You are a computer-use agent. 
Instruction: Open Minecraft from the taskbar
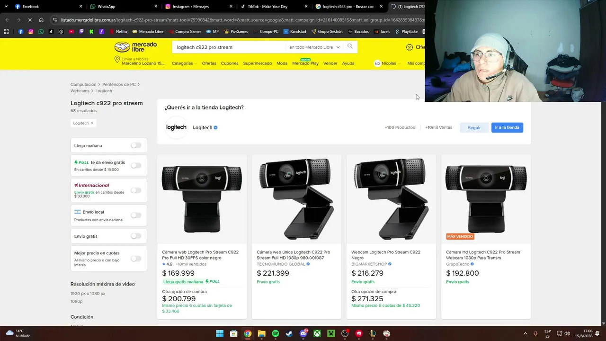[331, 333]
